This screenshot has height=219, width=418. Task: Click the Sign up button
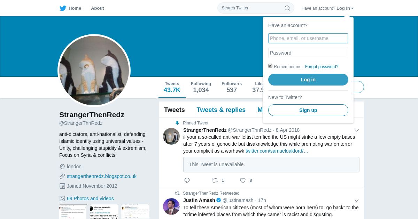click(308, 110)
